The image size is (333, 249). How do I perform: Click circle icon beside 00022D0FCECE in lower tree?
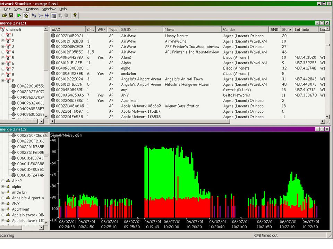tap(14, 135)
